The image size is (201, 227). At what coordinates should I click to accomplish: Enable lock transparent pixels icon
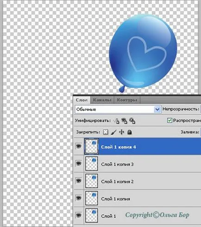click(x=106, y=132)
